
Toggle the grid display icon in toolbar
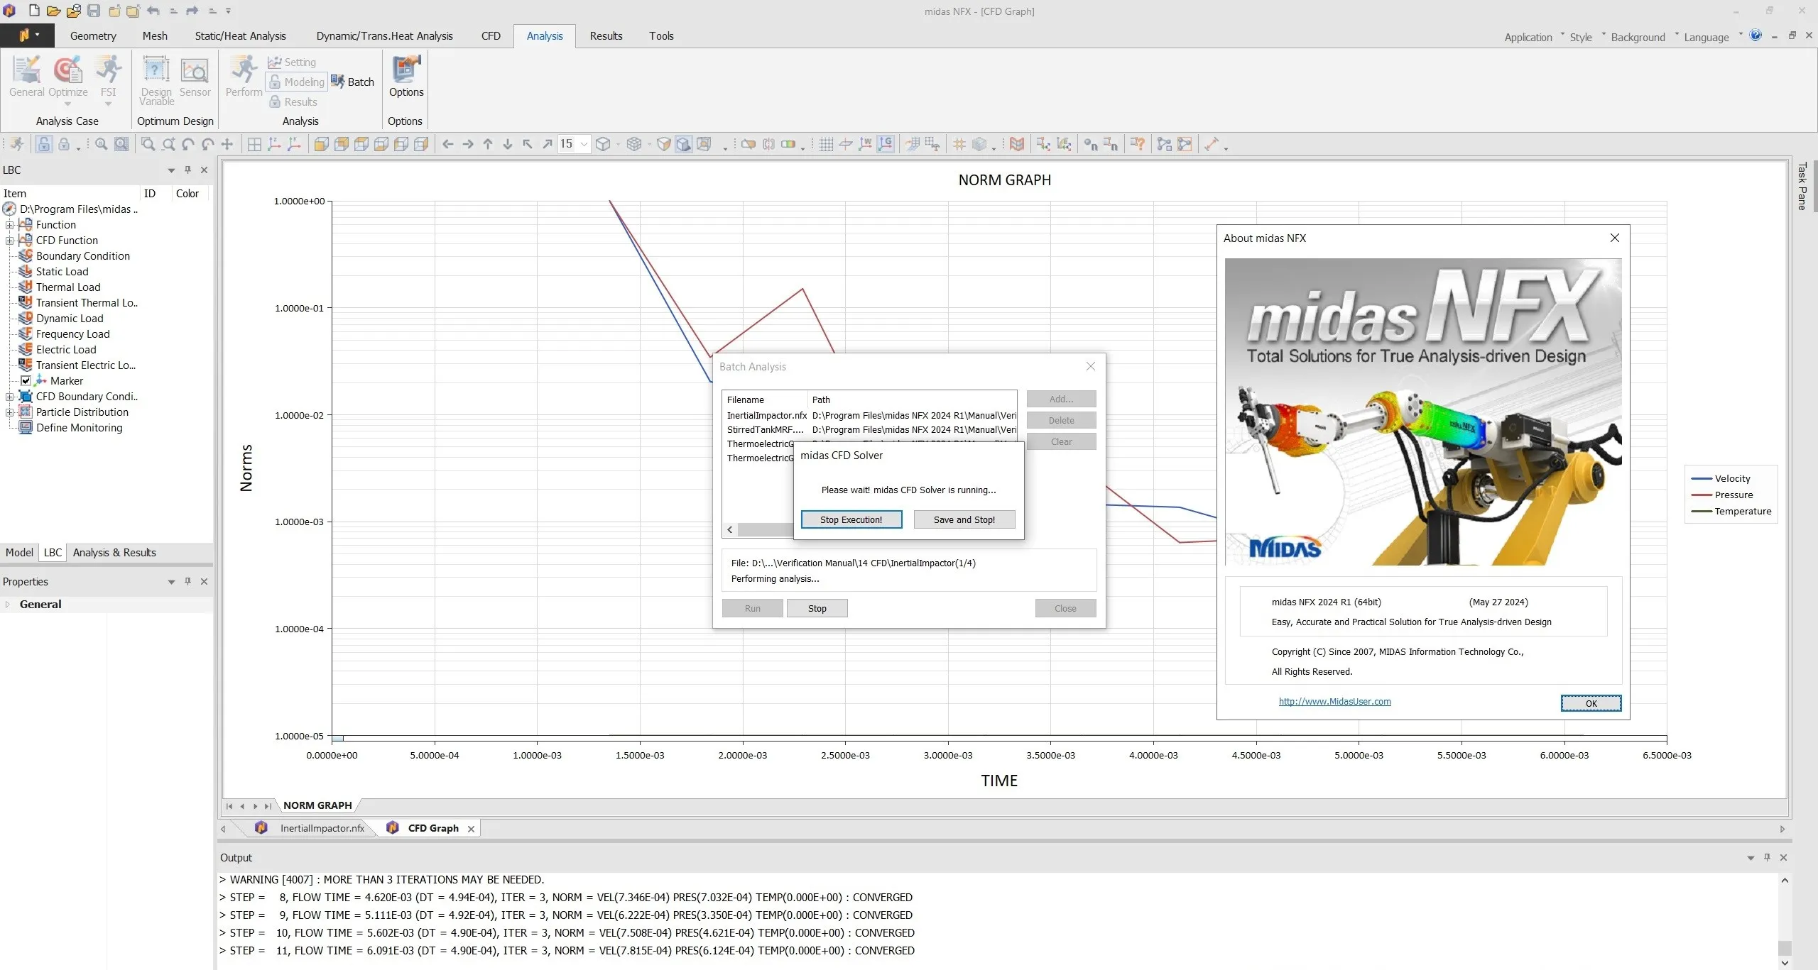pyautogui.click(x=826, y=145)
